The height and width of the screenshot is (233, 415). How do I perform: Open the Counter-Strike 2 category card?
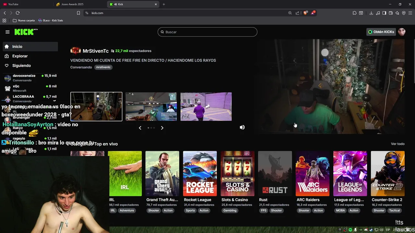pos(388,173)
